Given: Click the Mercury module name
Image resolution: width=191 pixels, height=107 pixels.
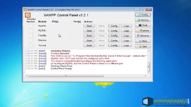Looking at the screenshot, I should pyautogui.click(x=42, y=40).
